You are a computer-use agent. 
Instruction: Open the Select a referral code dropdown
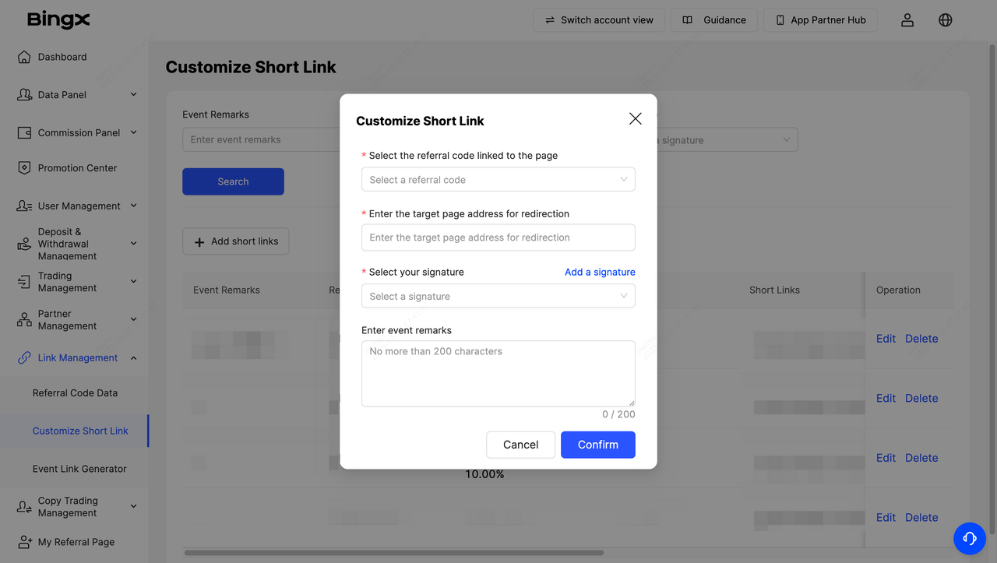[498, 180]
